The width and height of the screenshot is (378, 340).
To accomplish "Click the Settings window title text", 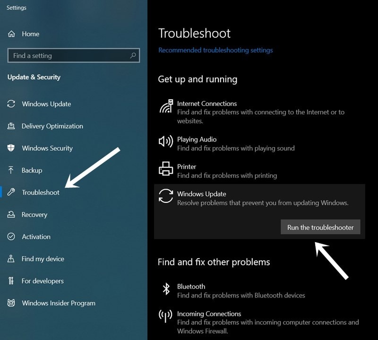I will [17, 8].
